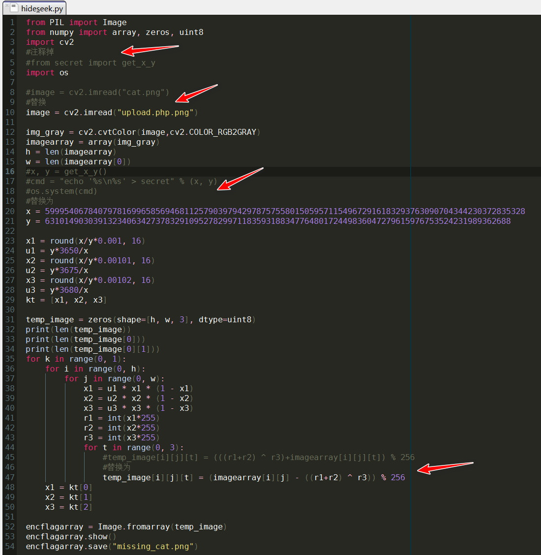Click the long number assigned to y
The width and height of the screenshot is (541, 555).
(278, 221)
